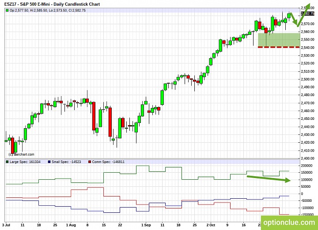Click the 0 label on the positions axis
This screenshot has width=318, height=230.
tap(302, 194)
